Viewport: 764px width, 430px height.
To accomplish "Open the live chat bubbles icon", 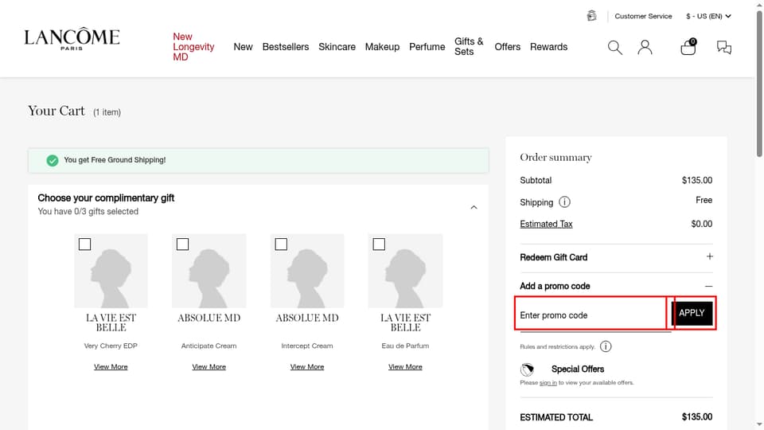I will click(x=724, y=47).
